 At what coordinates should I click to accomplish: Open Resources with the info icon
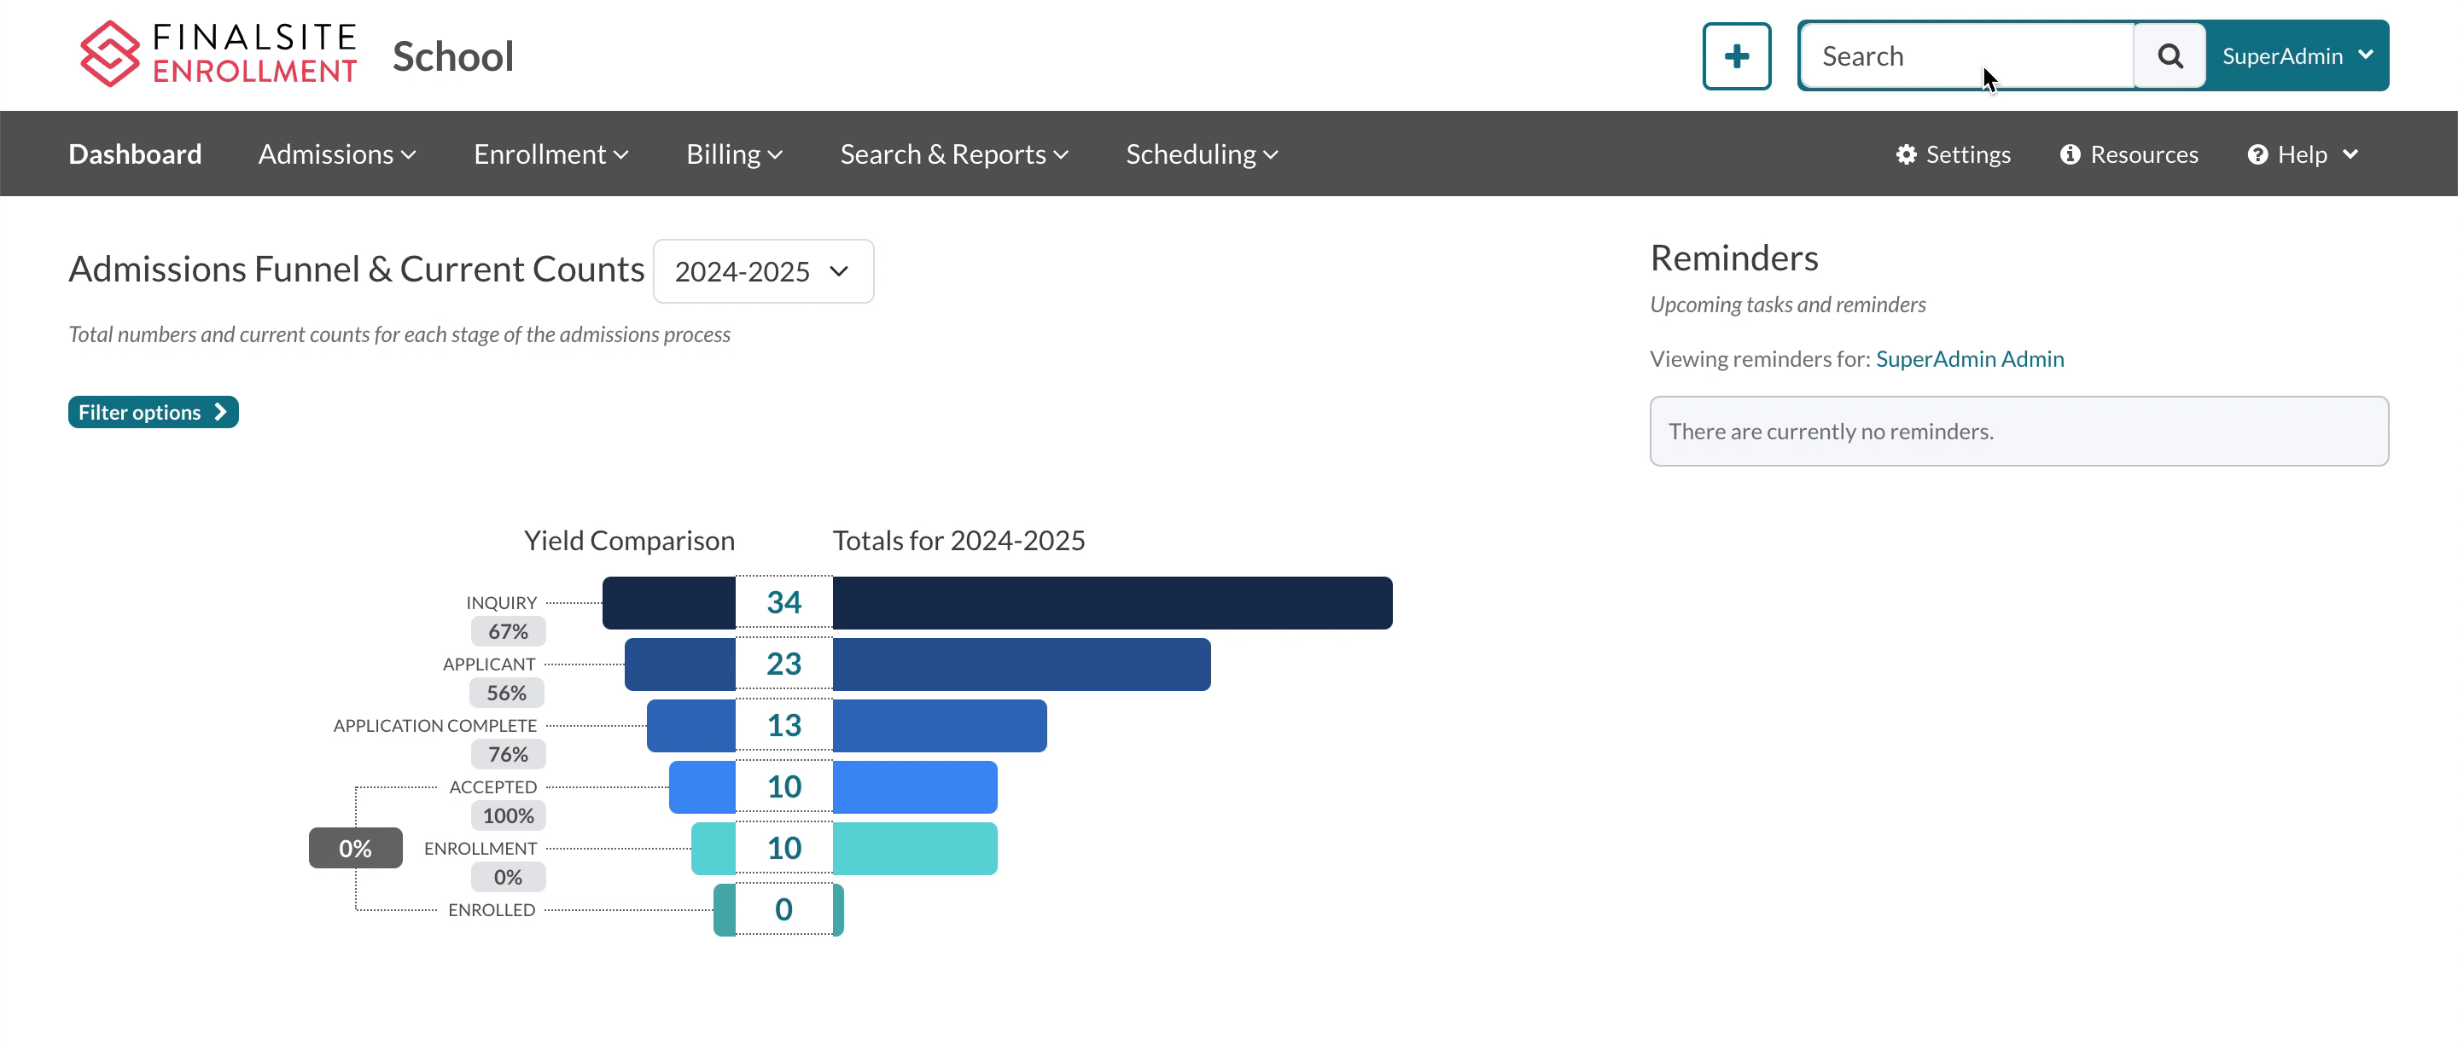click(x=2069, y=154)
